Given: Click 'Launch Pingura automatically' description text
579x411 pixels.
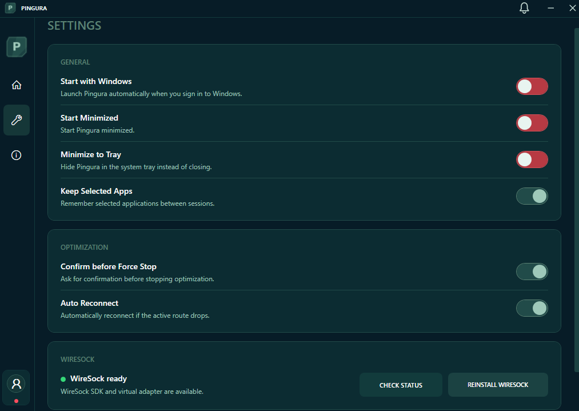Looking at the screenshot, I should click(151, 94).
